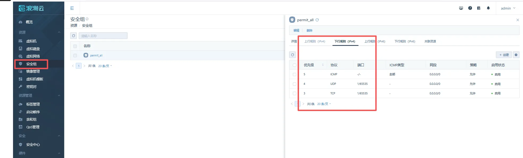The width and height of the screenshot is (523, 158).
Task: Select all security groups via the 名称 header checkbox
Action: [x=75, y=46]
